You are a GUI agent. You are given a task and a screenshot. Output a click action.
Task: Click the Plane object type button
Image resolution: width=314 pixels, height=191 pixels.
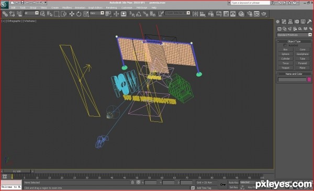coord(302,68)
